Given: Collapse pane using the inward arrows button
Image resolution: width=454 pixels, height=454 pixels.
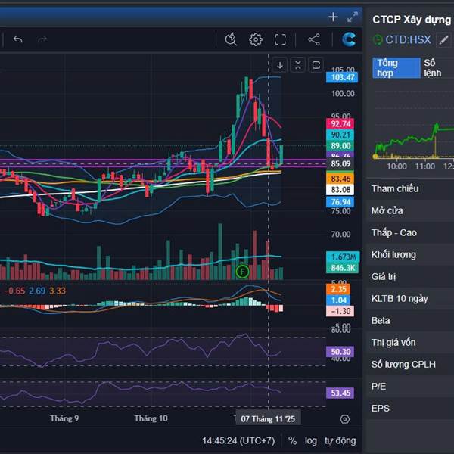Looking at the screenshot, I should (x=297, y=65).
